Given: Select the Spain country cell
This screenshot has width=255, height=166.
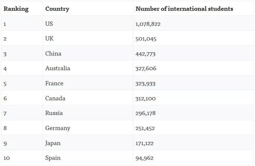Looking at the screenshot, I should click(53, 158).
